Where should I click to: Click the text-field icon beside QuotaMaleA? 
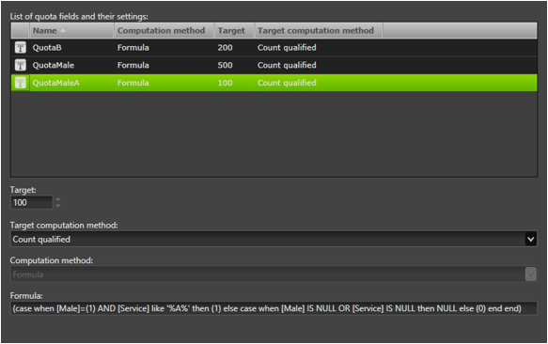[21, 83]
